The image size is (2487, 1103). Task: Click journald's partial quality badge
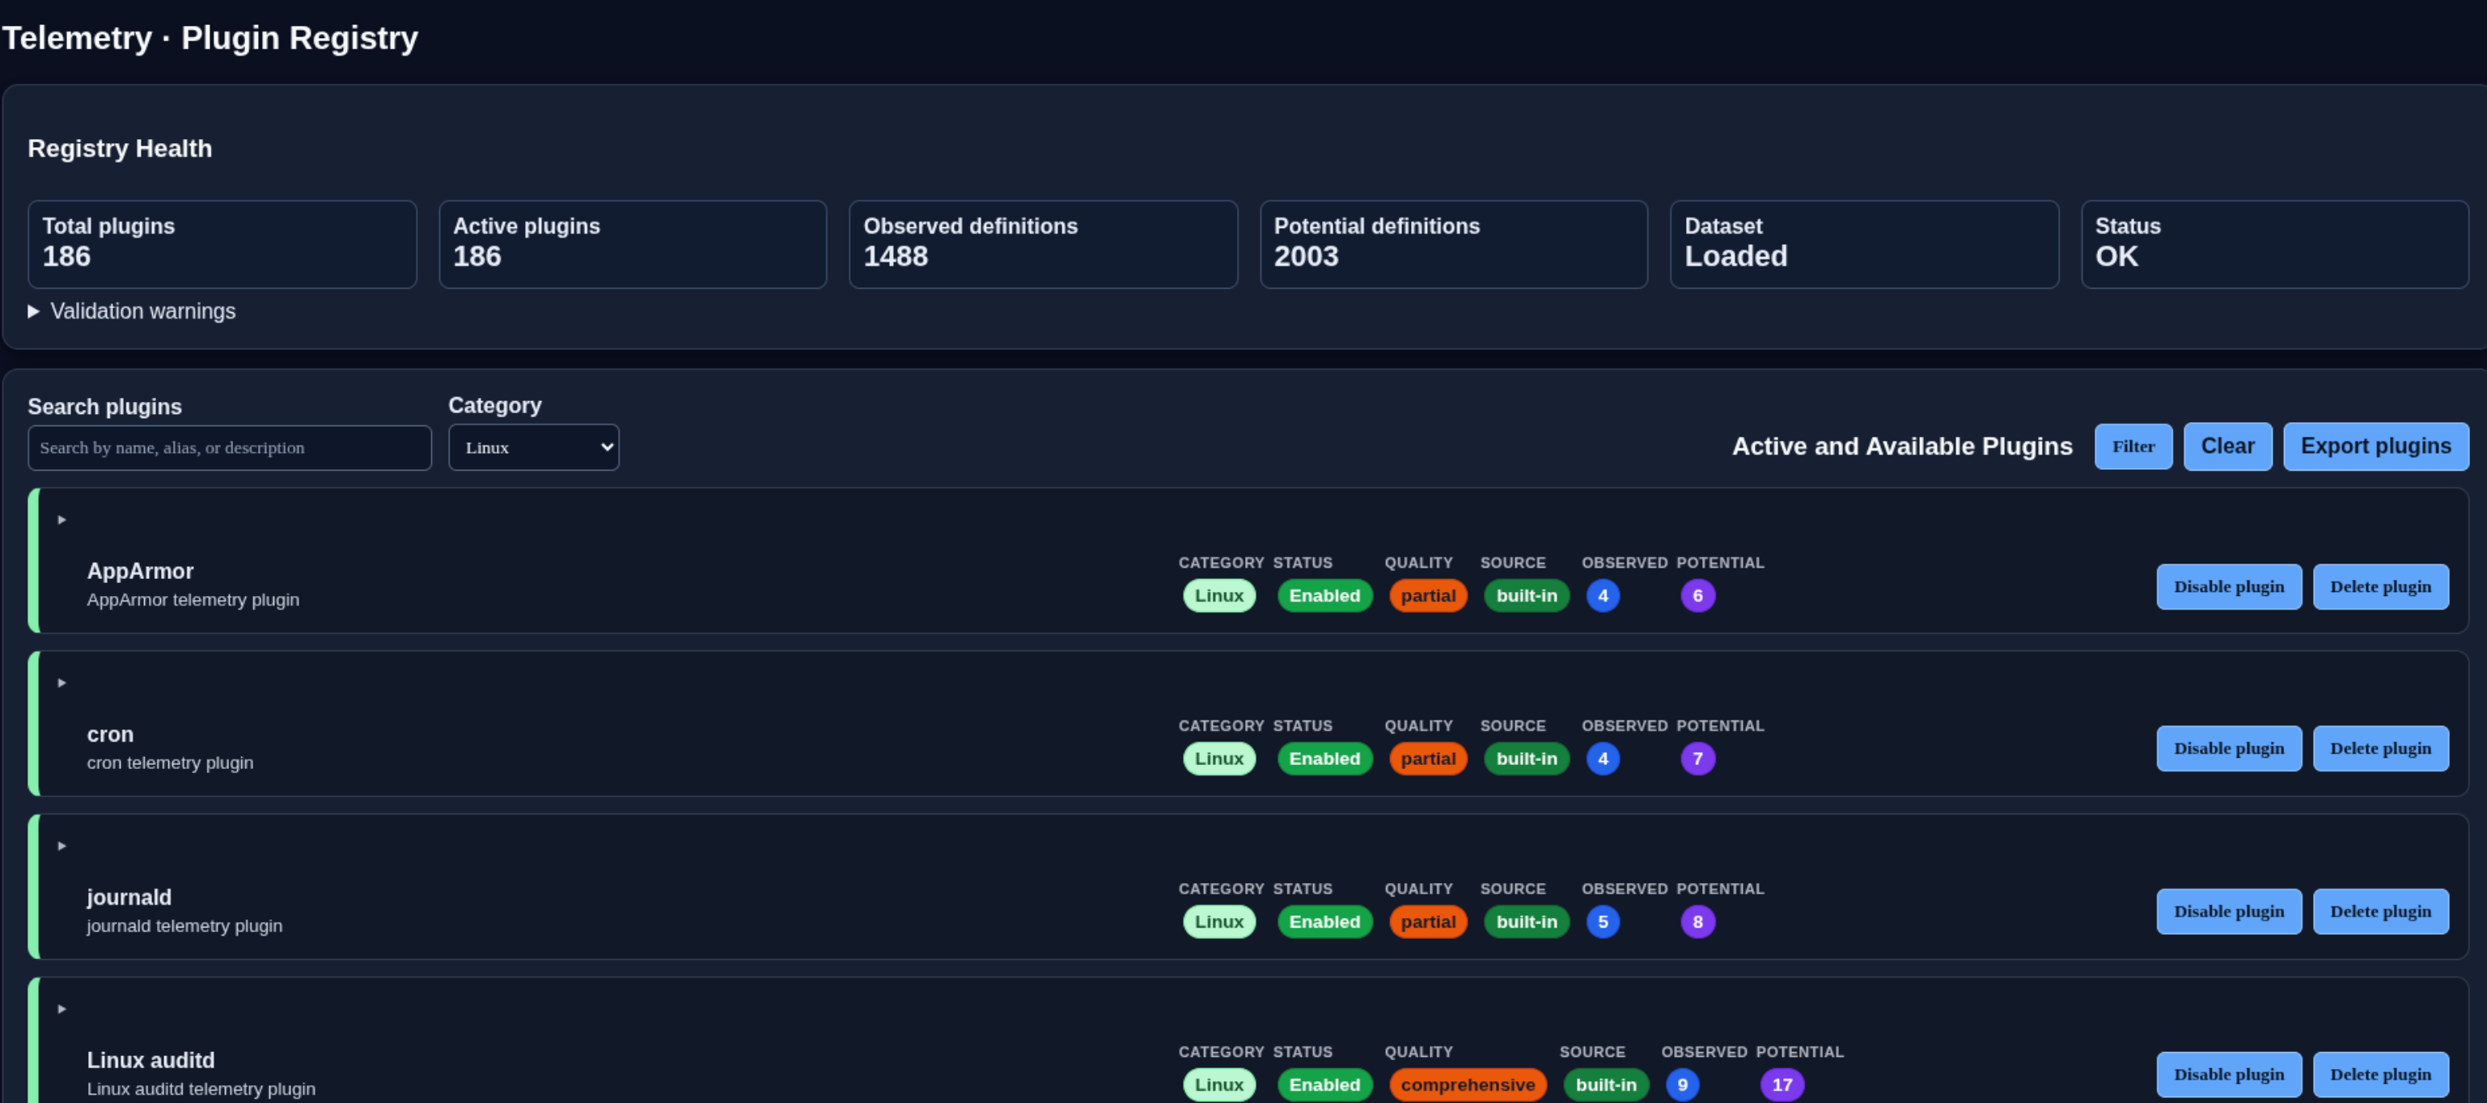coord(1427,922)
